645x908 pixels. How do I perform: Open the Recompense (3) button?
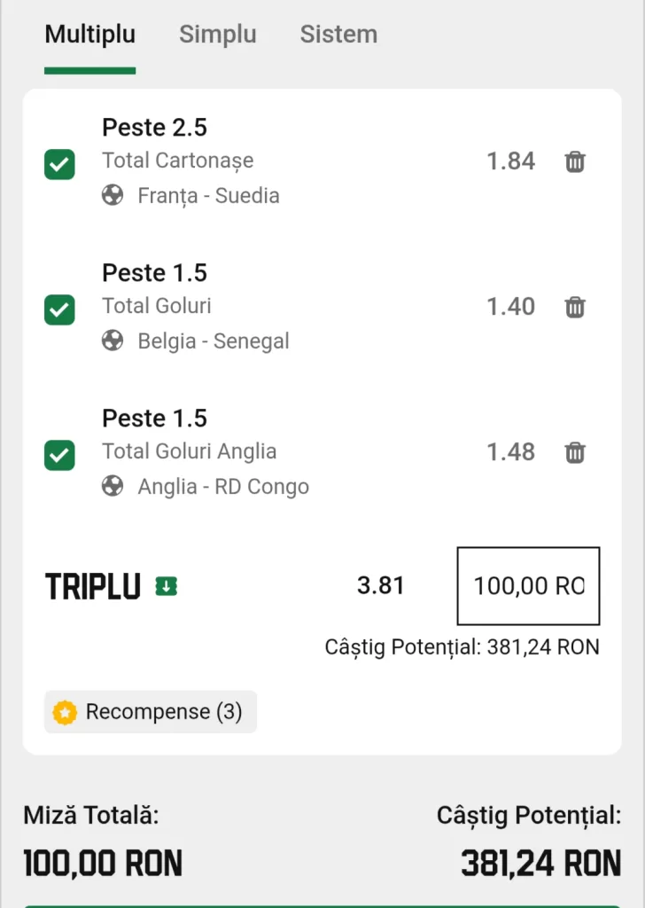pos(151,712)
